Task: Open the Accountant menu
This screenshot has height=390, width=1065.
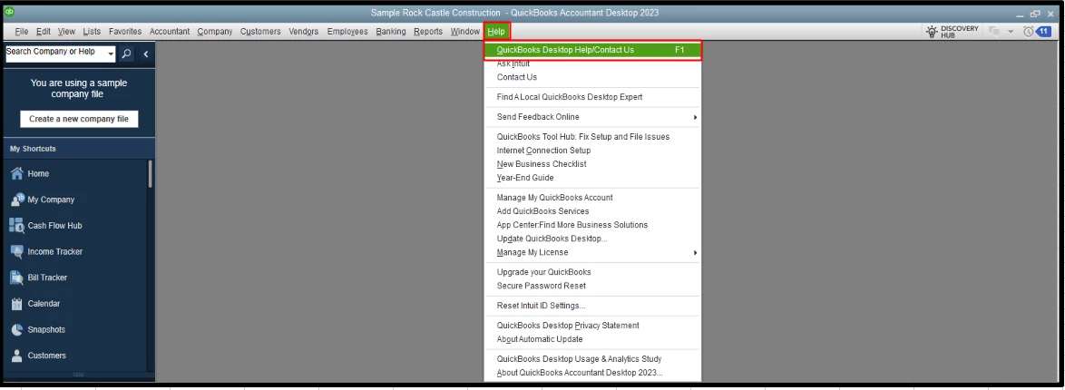Action: [170, 31]
